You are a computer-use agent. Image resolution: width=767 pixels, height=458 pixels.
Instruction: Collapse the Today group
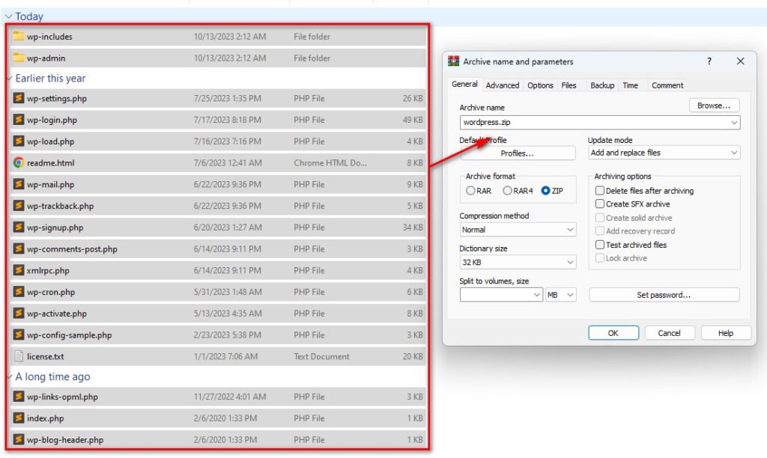[x=8, y=16]
